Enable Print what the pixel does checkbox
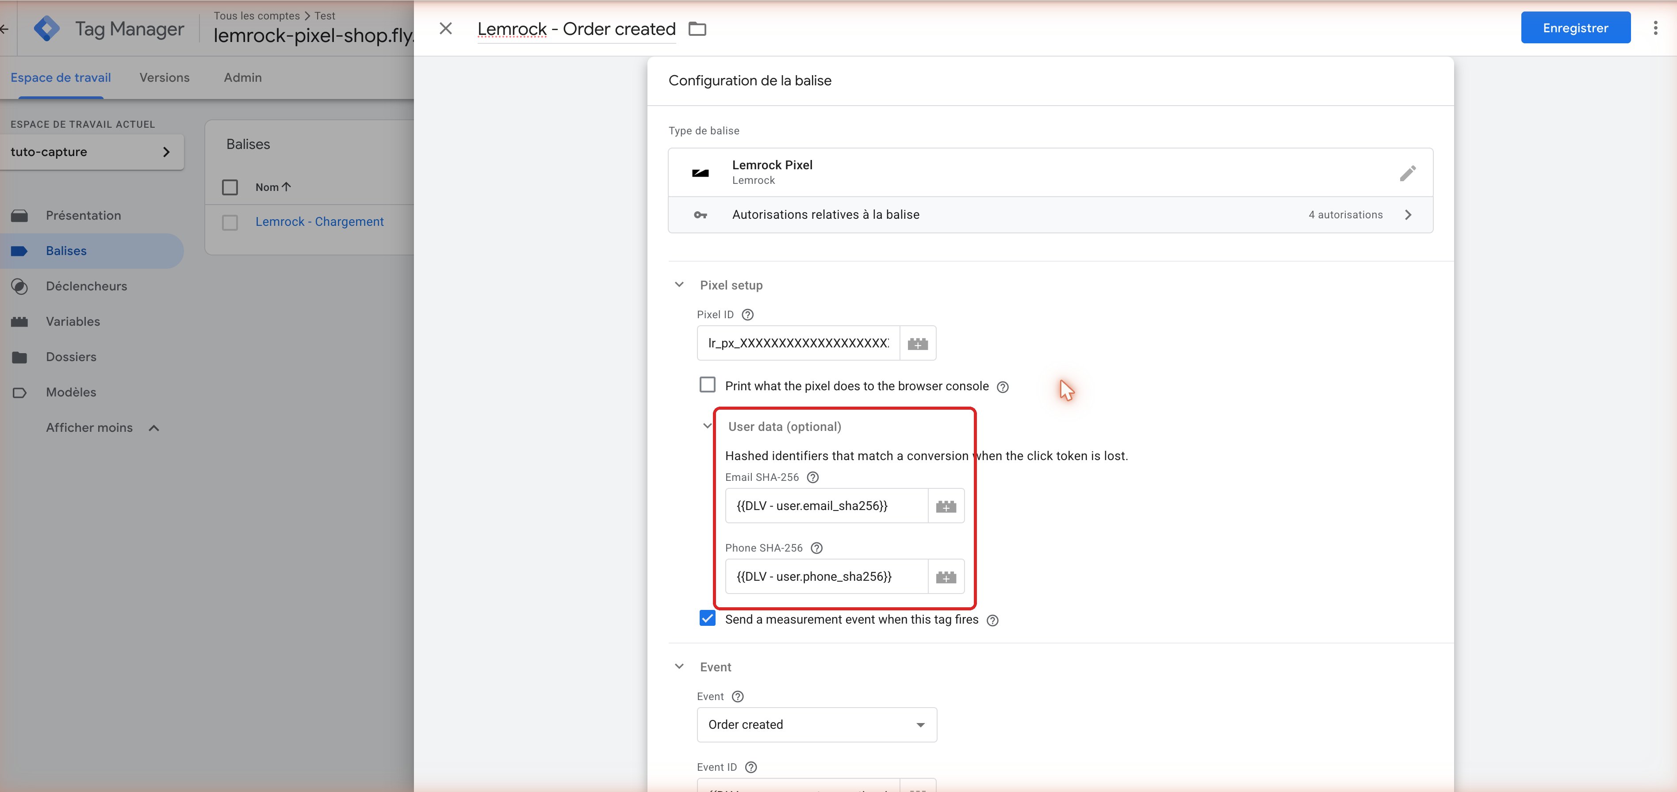1677x792 pixels. tap(707, 385)
